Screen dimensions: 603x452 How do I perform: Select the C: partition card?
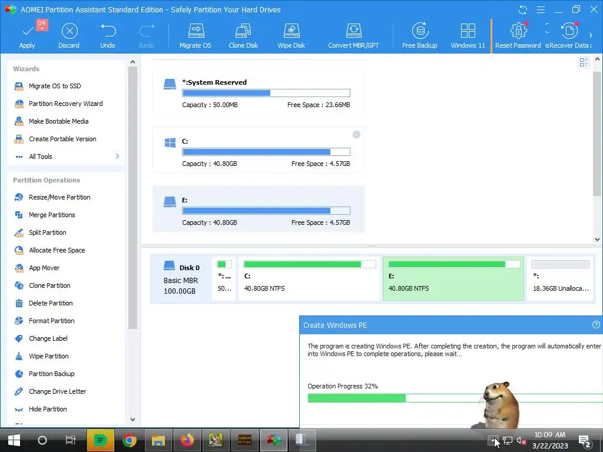coord(259,151)
